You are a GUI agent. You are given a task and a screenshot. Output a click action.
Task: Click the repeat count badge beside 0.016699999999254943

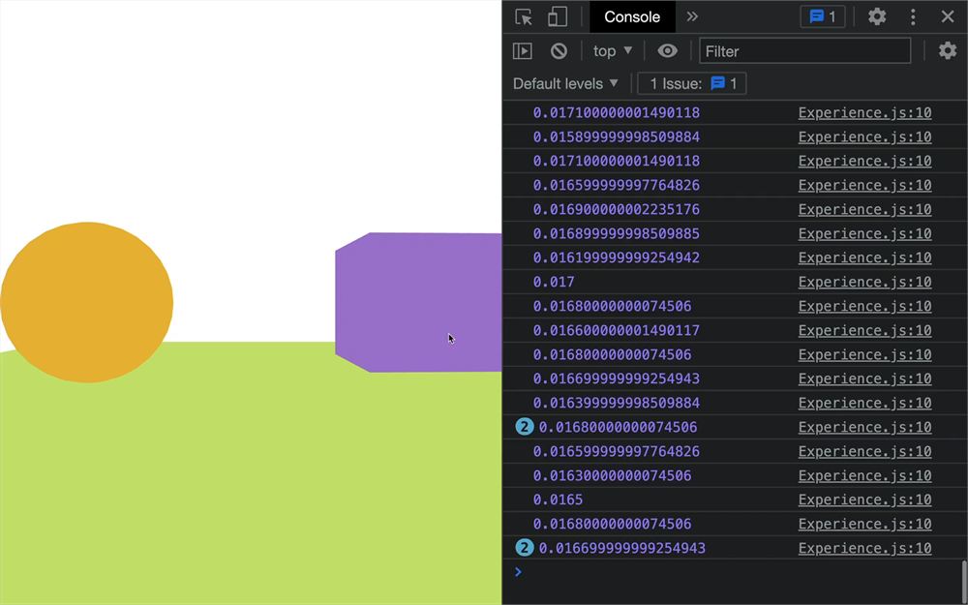click(524, 548)
